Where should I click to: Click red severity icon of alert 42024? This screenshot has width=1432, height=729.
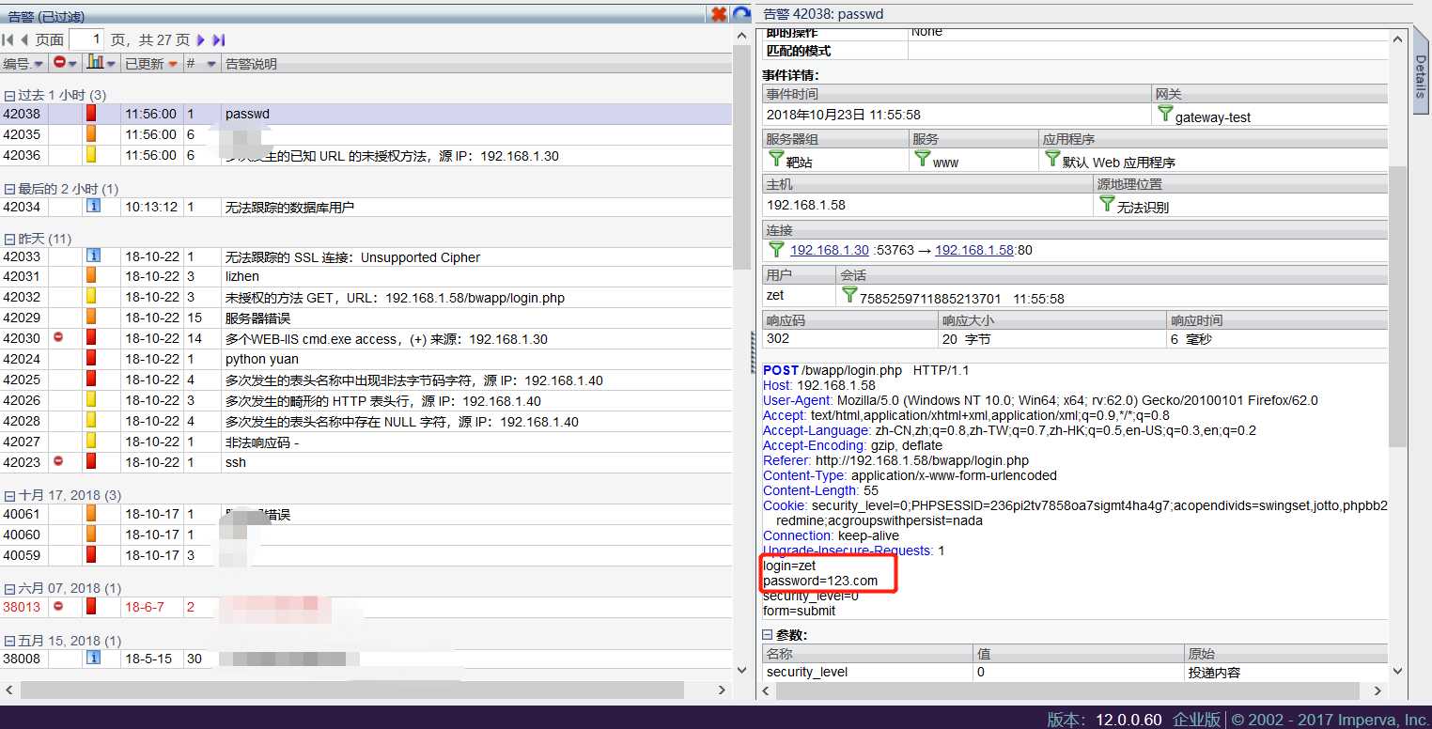91,358
